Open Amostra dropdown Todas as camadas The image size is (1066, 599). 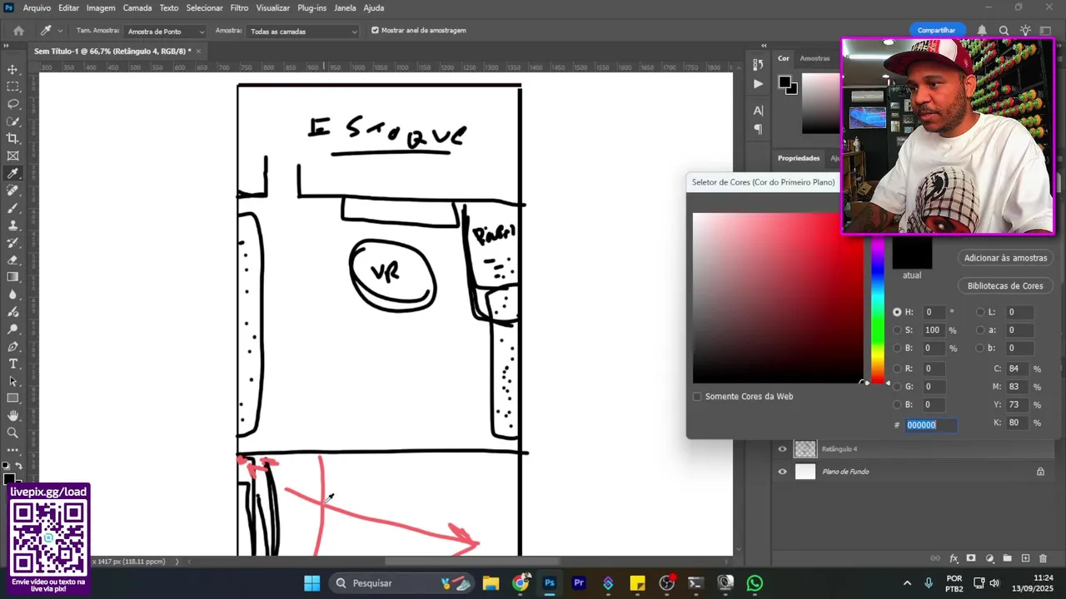click(x=303, y=32)
